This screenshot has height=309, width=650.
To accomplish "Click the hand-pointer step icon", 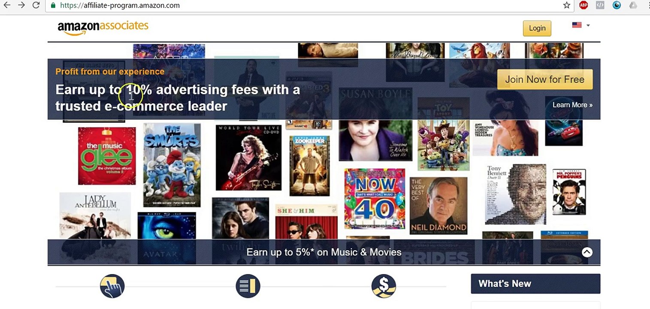I will pyautogui.click(x=112, y=286).
